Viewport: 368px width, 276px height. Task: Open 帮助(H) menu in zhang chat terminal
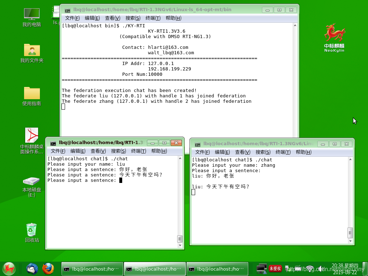[x=303, y=152]
